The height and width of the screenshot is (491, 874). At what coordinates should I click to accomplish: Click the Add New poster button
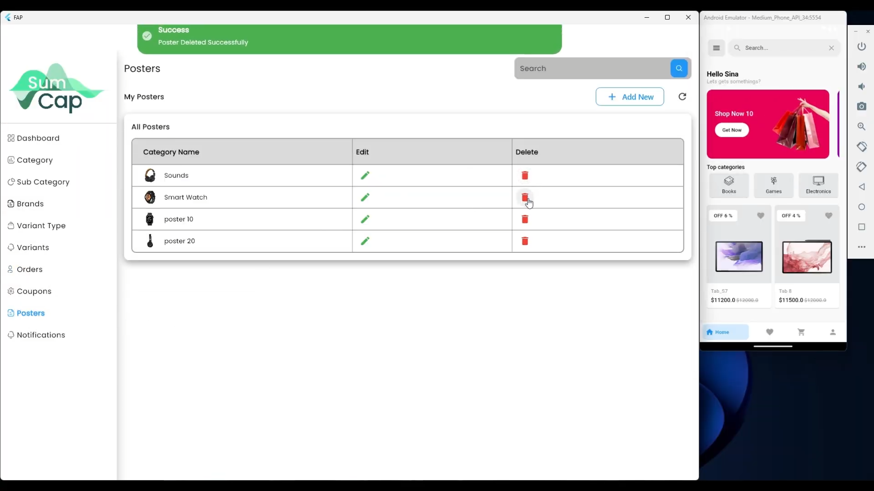tap(630, 97)
